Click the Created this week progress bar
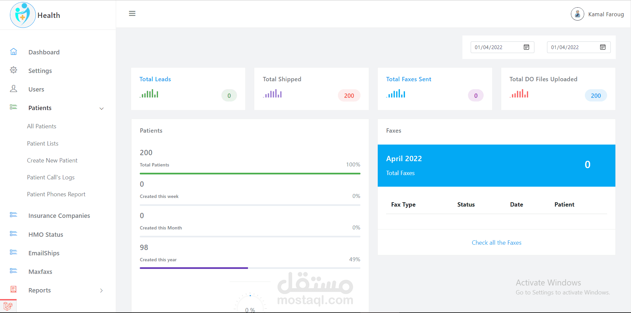The image size is (631, 313). 250,205
